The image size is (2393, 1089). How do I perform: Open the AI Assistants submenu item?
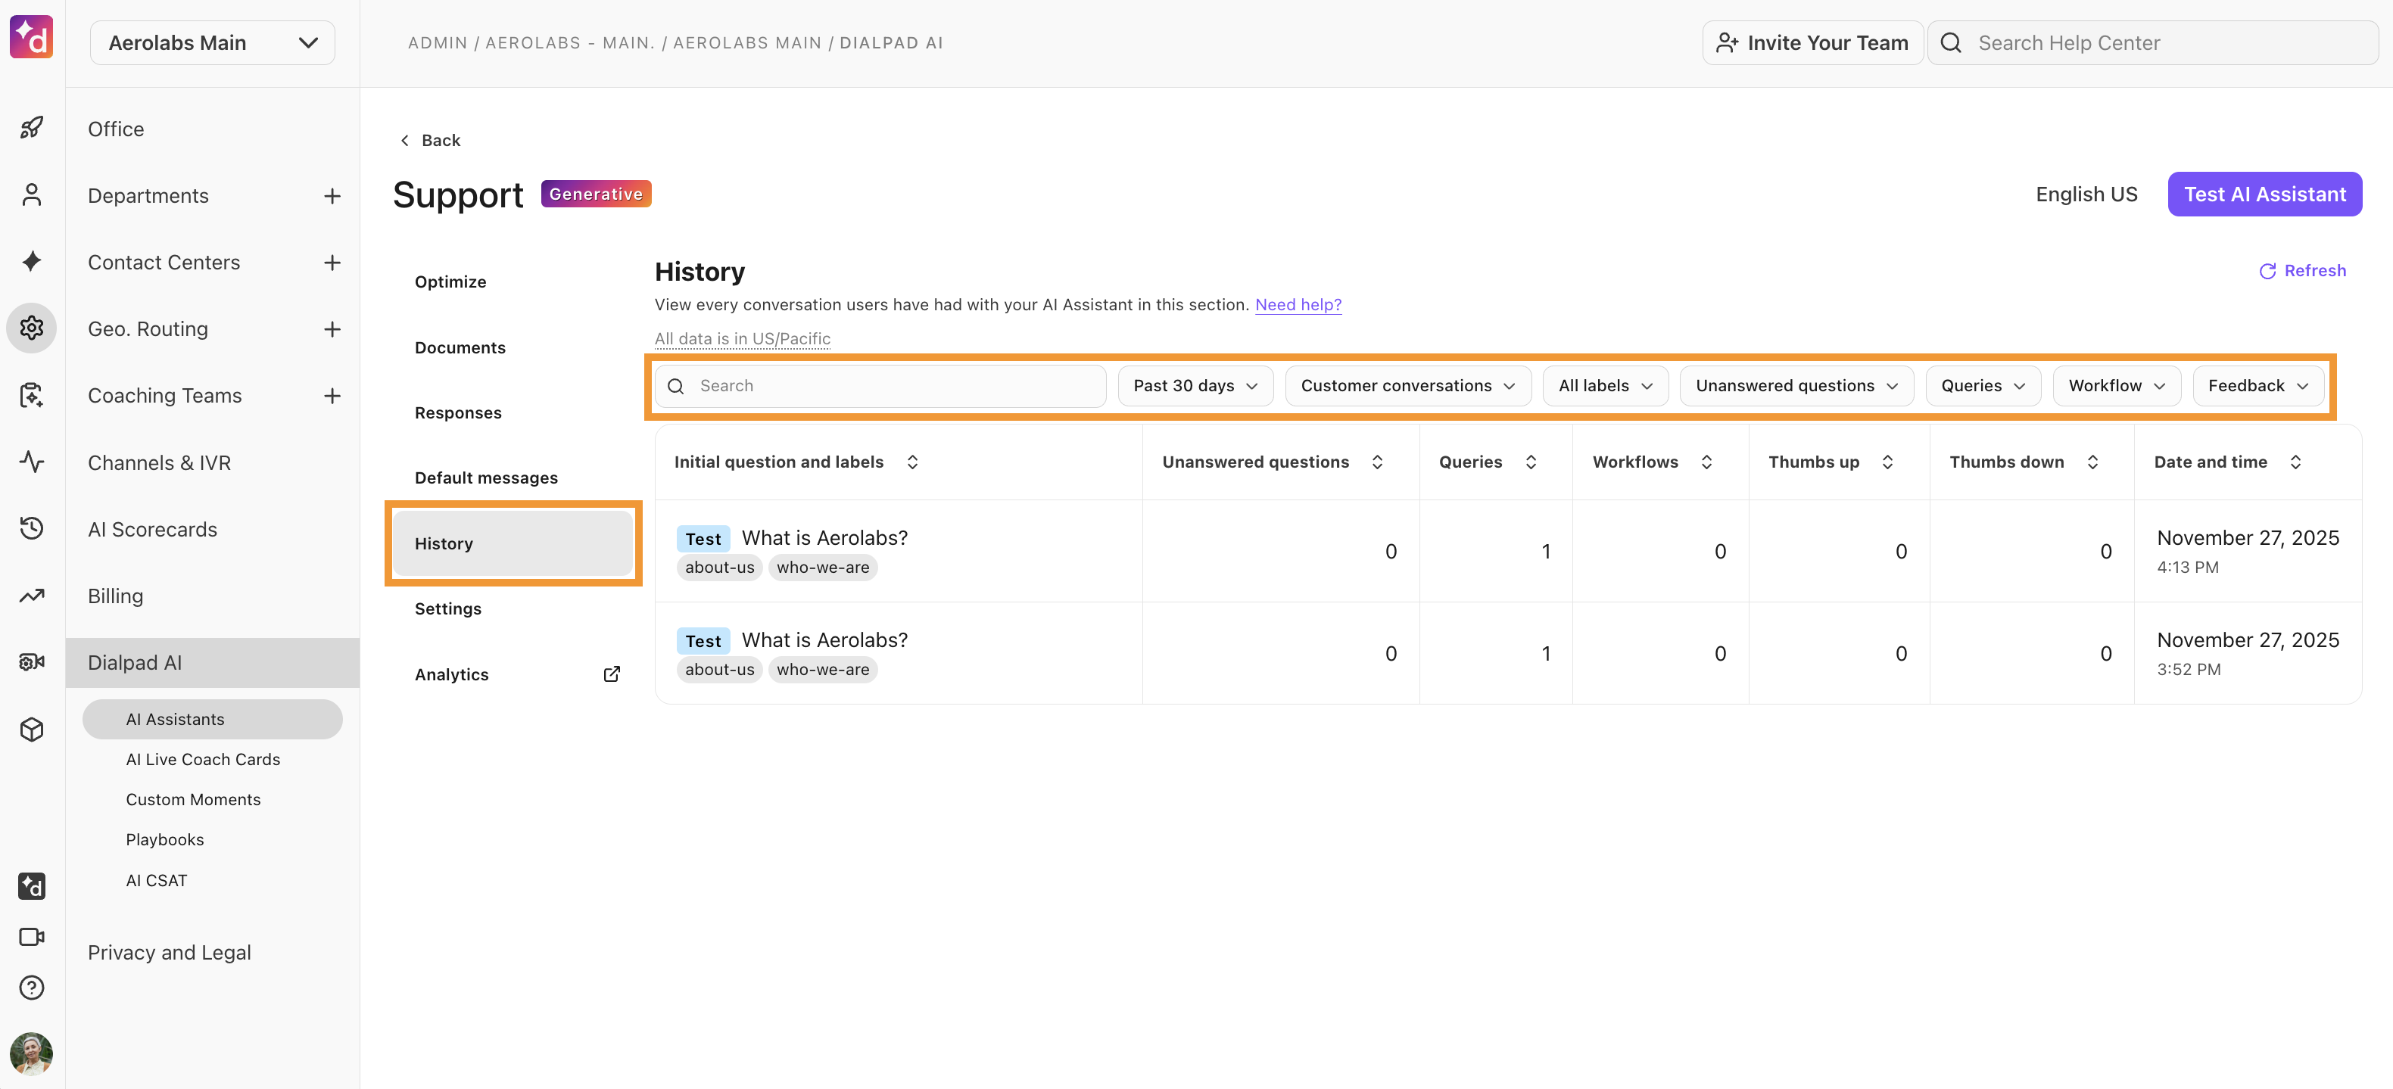pos(213,720)
